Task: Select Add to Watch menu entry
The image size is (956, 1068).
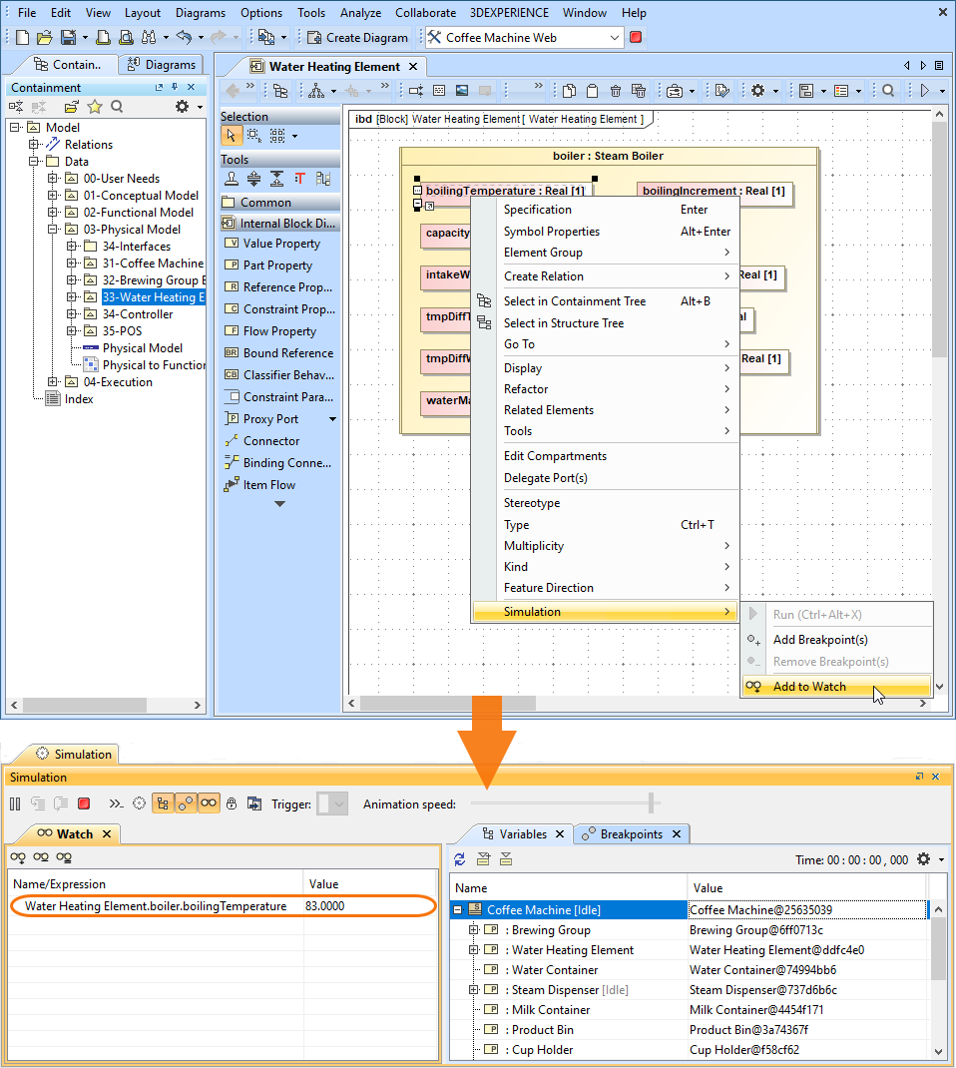Action: coord(809,687)
